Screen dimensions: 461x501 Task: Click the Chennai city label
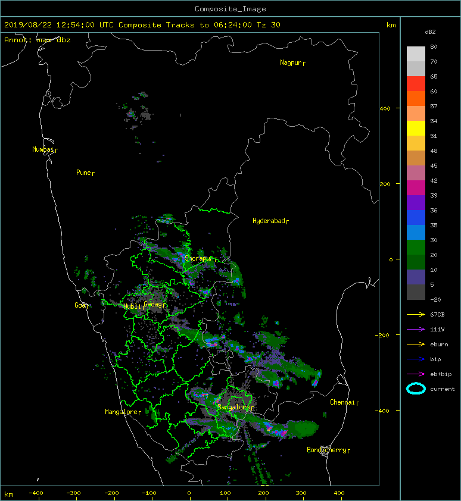pos(342,402)
